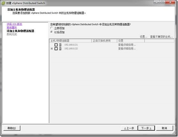Check the box for host 192.168.0.32
The width and height of the screenshot is (178, 137).
click(56, 49)
